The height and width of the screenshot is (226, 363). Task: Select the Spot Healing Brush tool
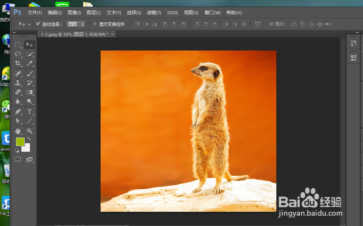pyautogui.click(x=18, y=74)
